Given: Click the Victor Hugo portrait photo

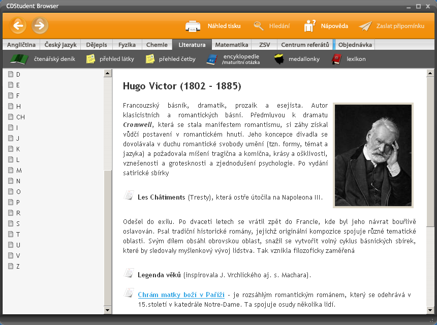Looking at the screenshot, I should coord(373,155).
